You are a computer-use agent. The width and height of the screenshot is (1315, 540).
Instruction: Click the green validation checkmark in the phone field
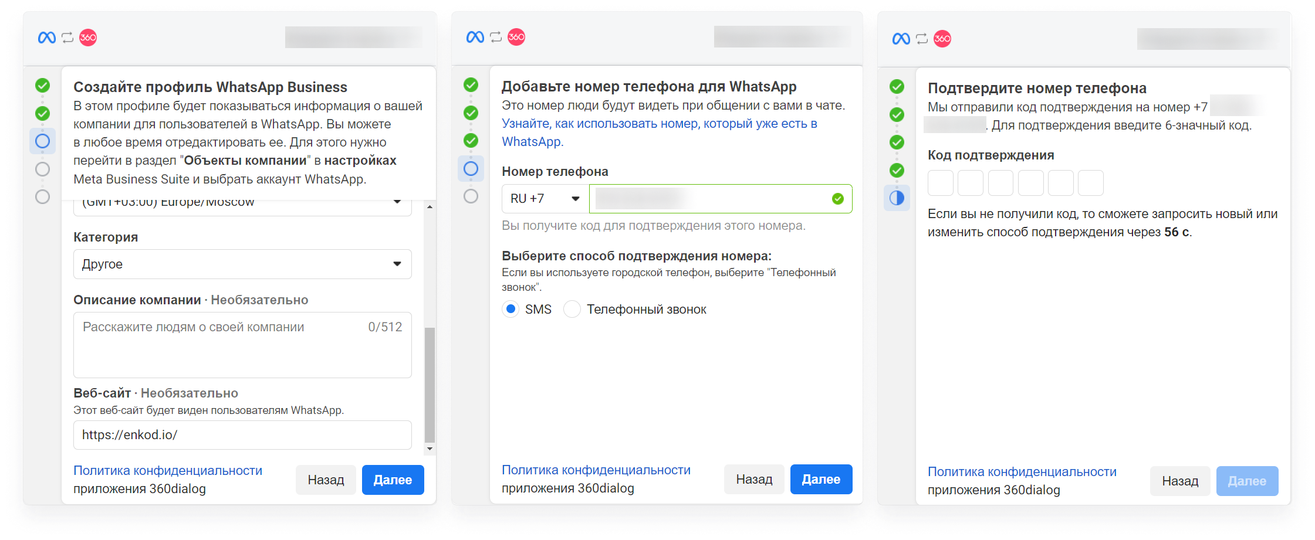tap(838, 199)
